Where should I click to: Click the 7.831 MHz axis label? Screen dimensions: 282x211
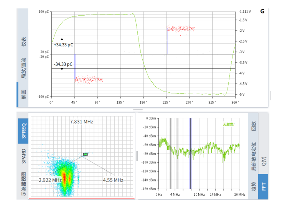click(x=81, y=122)
